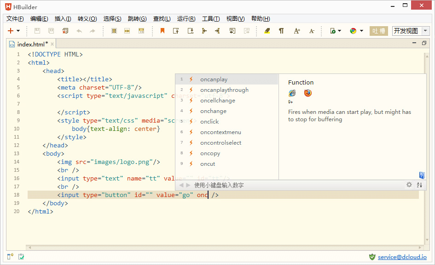Click the bookmark icon in the toolbar
This screenshot has height=265, width=435.
162,31
